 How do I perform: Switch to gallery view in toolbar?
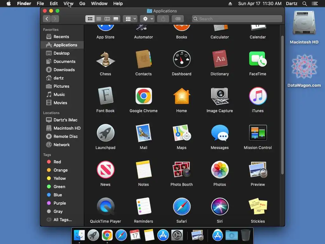(116, 19)
